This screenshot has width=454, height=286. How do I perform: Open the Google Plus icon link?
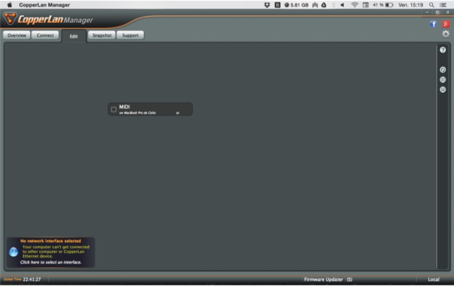[x=446, y=24]
